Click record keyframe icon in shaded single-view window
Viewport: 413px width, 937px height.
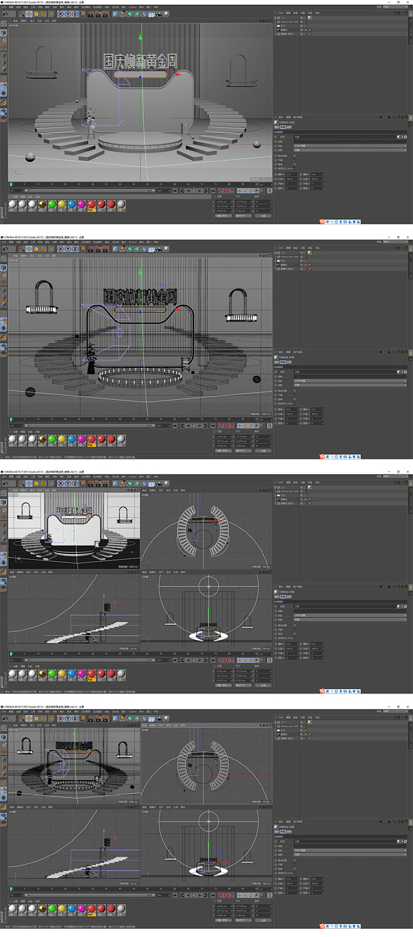pos(220,191)
